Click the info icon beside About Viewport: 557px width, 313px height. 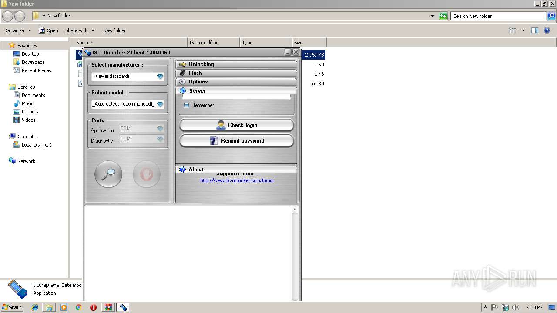182,170
